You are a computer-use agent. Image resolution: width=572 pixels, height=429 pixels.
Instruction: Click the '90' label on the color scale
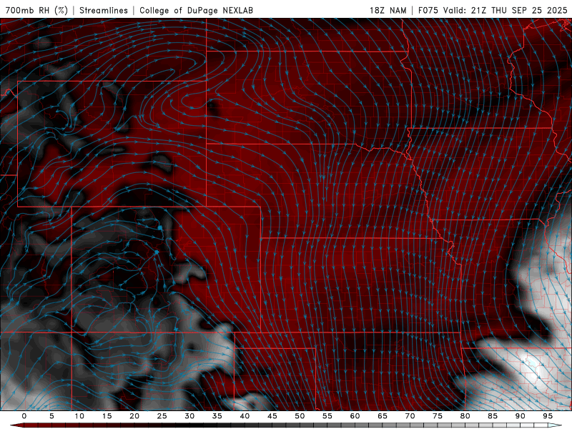(x=520, y=416)
